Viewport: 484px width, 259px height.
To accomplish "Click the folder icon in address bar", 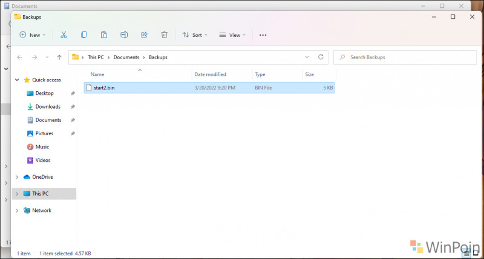I will coord(75,57).
